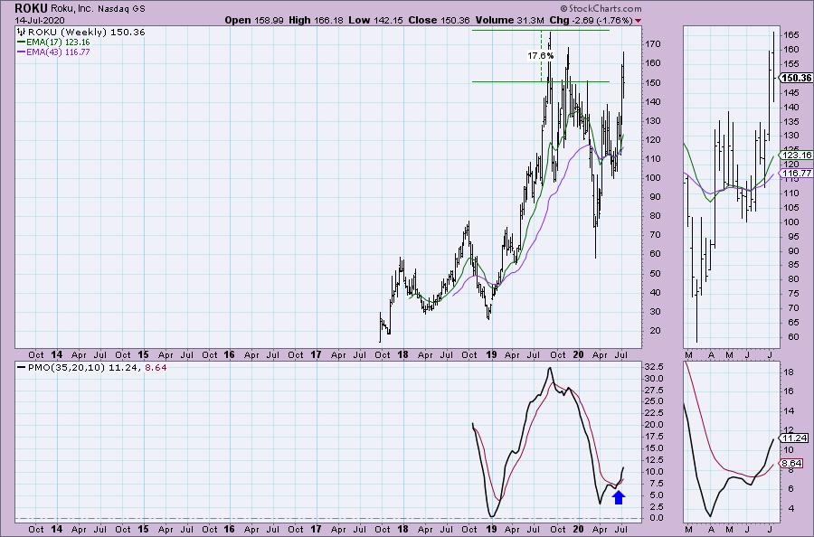Open the StockCharts.com copyright link
814x537 pixels.
click(601, 8)
